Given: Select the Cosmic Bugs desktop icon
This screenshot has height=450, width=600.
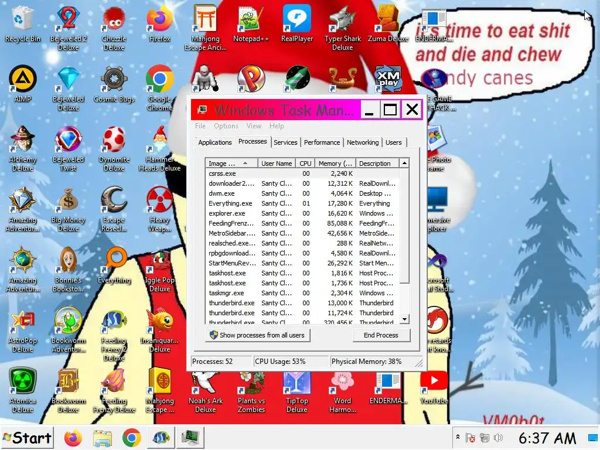Looking at the screenshot, I should [114, 84].
